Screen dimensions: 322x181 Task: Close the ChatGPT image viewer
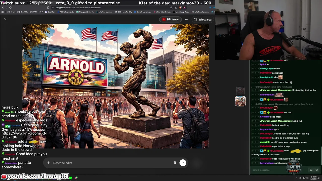pyautogui.click(x=5, y=19)
